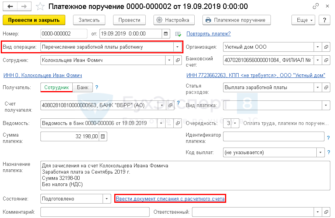Open calendar picker next to the date field

click(166, 33)
